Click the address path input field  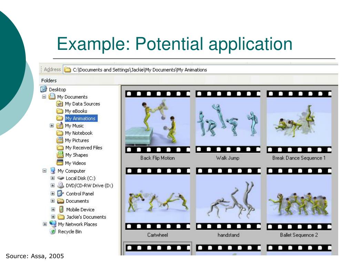click(x=200, y=69)
